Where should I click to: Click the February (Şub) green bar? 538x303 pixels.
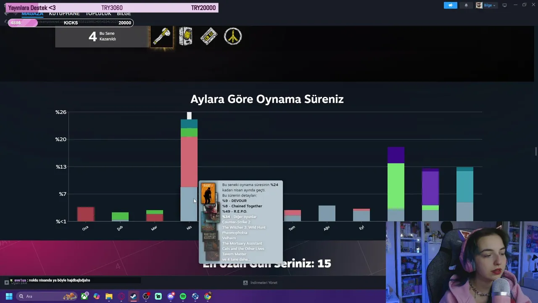click(x=120, y=216)
